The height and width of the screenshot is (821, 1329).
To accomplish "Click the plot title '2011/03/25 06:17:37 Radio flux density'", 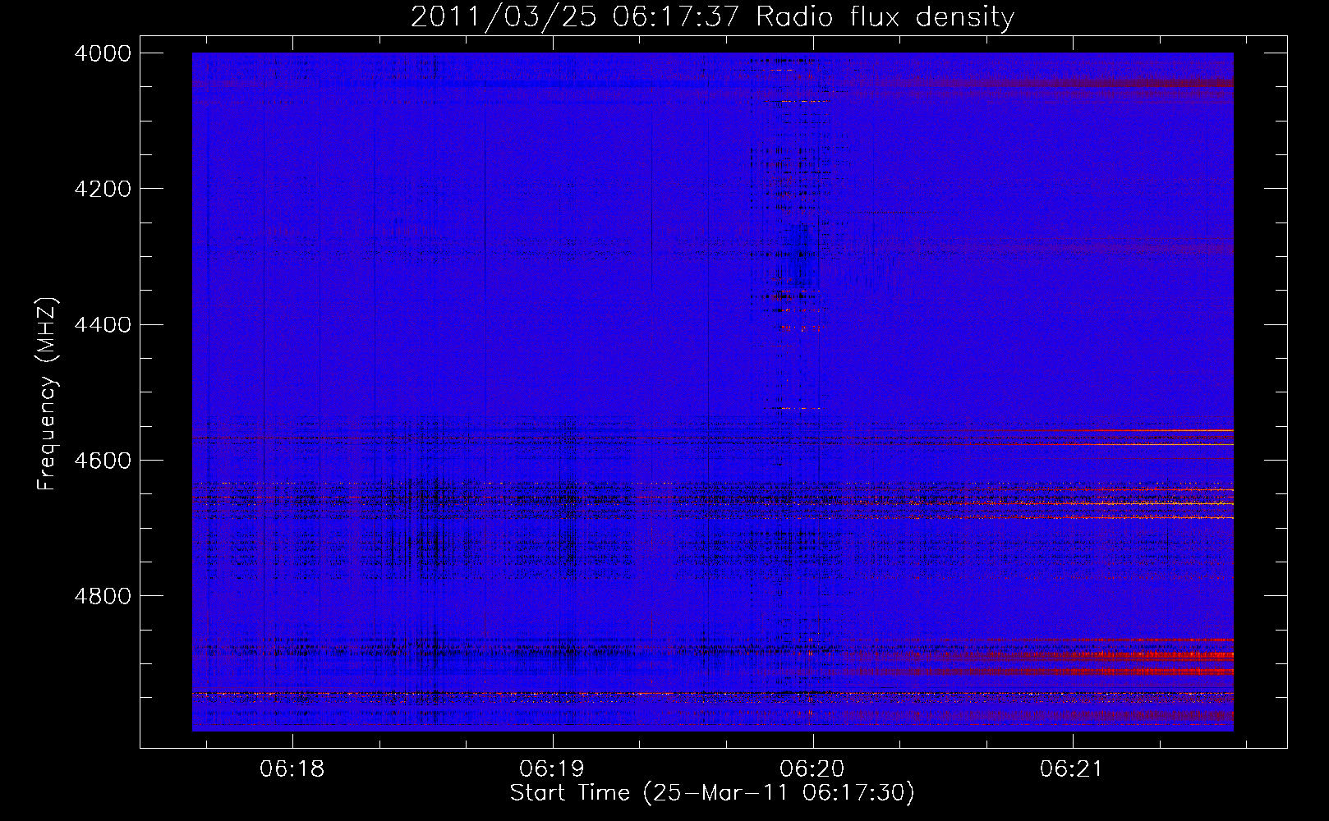I will (712, 16).
